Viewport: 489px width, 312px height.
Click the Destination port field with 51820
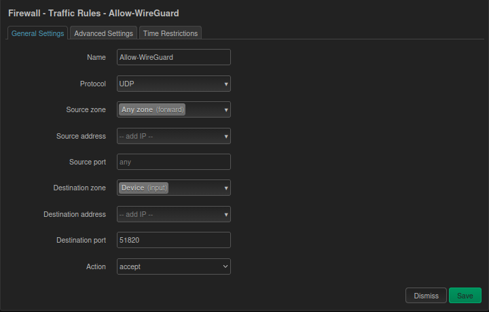tap(173, 240)
